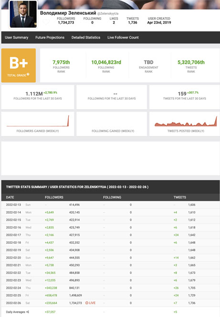Viewport: 220px width, 317px height.
Task: Open the Future Projections tab
Action: tap(50, 37)
